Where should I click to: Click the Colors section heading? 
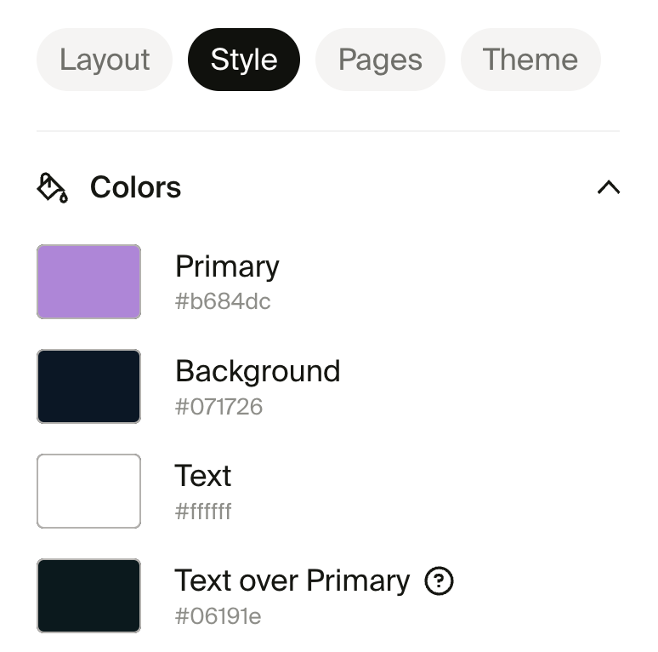[x=135, y=187]
